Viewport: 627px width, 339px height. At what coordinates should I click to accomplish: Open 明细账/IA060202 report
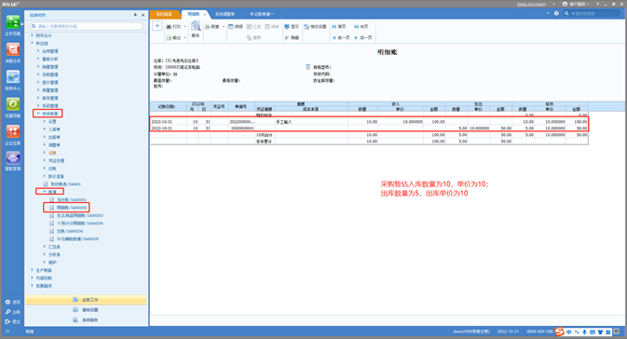(x=68, y=208)
